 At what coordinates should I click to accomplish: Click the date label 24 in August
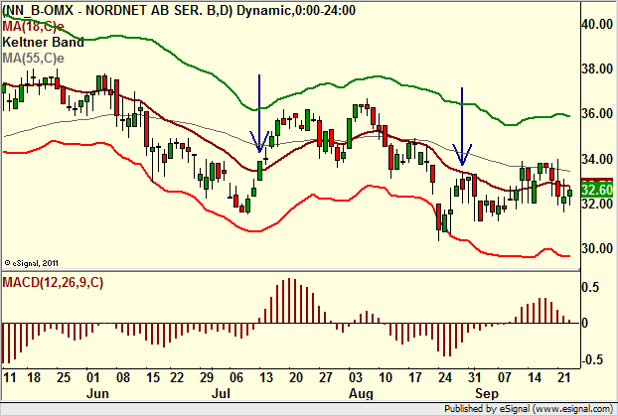pos(444,377)
